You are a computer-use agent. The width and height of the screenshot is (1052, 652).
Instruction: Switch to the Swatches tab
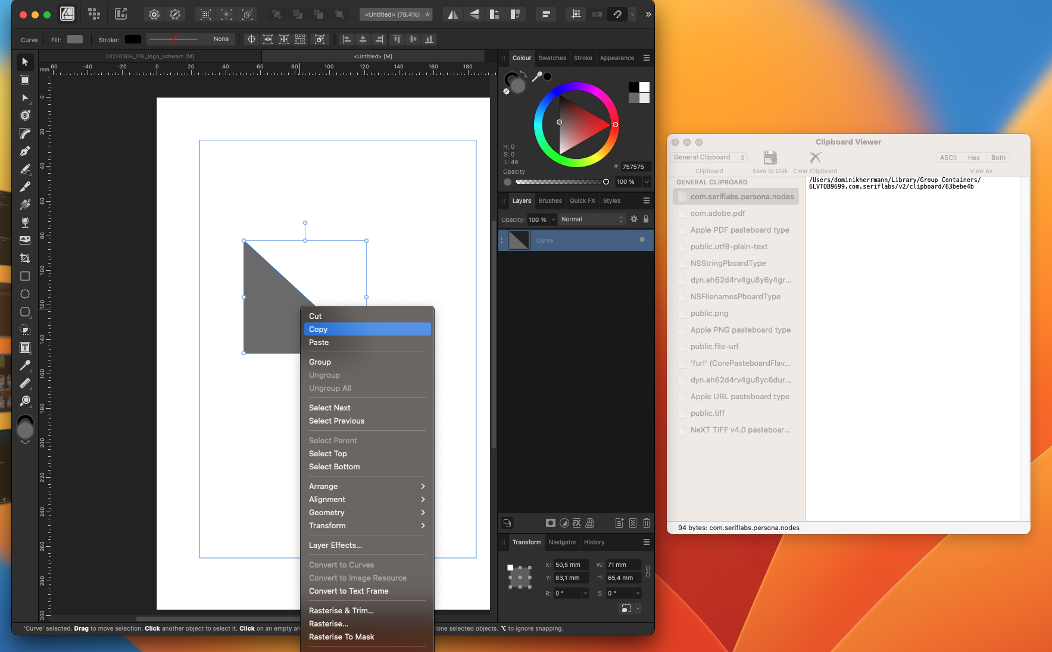(x=552, y=58)
